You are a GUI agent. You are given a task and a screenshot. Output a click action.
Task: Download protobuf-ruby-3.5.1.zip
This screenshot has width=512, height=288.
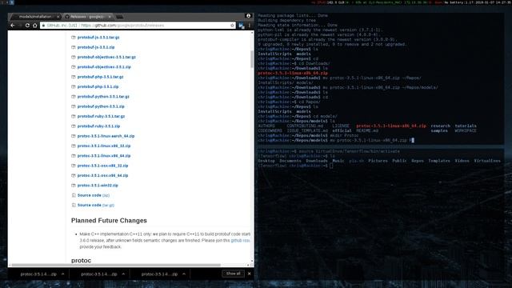tap(98, 126)
